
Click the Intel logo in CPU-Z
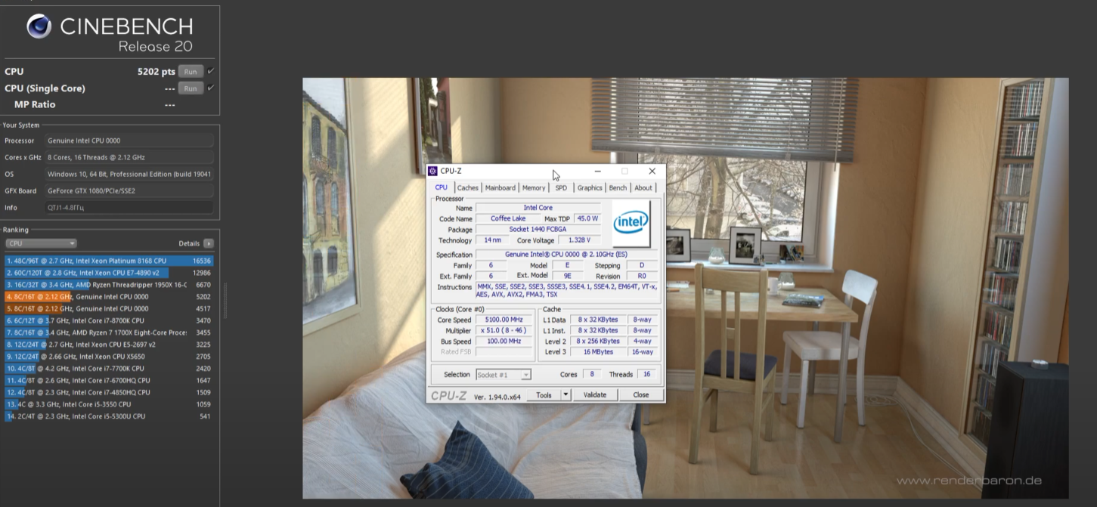tap(631, 223)
